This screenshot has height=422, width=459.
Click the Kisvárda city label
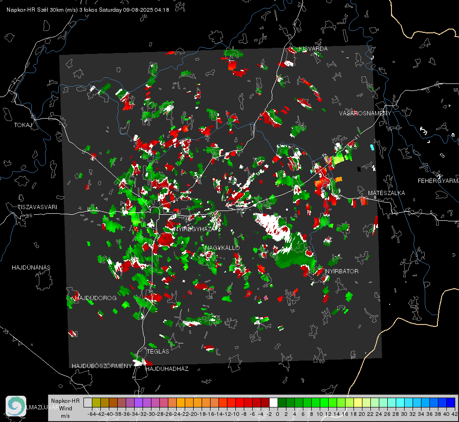(x=313, y=49)
